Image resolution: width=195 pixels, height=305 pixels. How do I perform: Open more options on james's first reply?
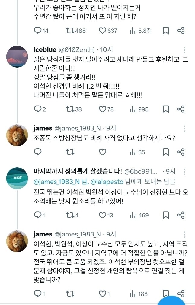[184, 127]
